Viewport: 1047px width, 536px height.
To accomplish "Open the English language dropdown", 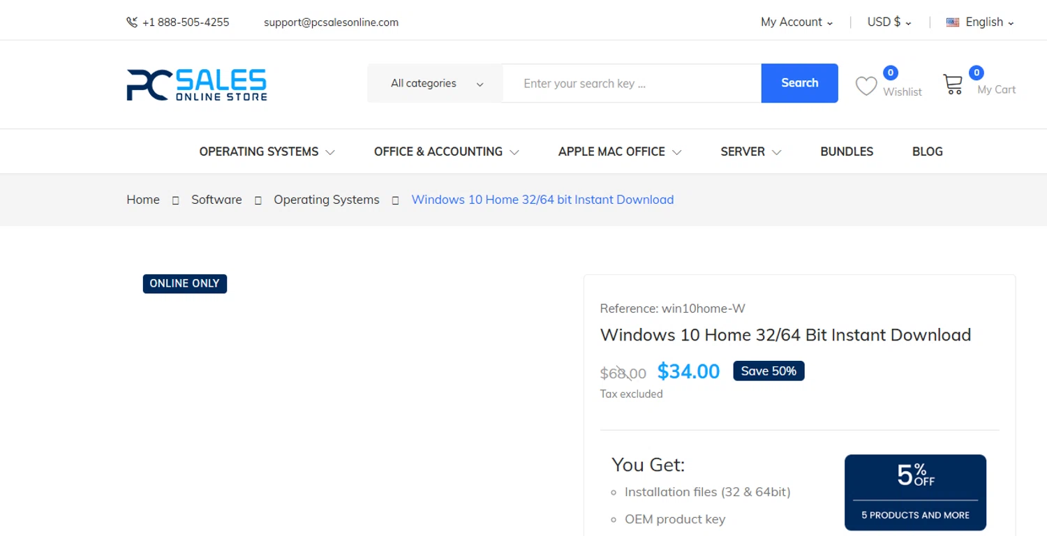I will point(980,22).
